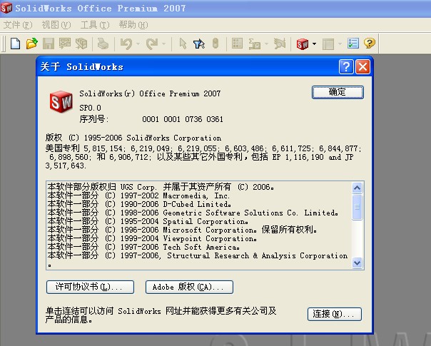Click the Undo arrow icon
Image resolution: width=431 pixels, height=346 pixels.
(x=126, y=44)
